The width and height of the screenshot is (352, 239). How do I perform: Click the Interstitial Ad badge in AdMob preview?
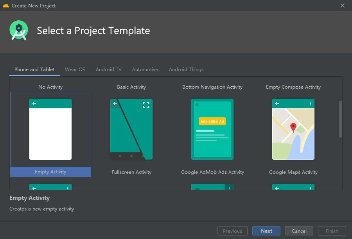pos(212,121)
